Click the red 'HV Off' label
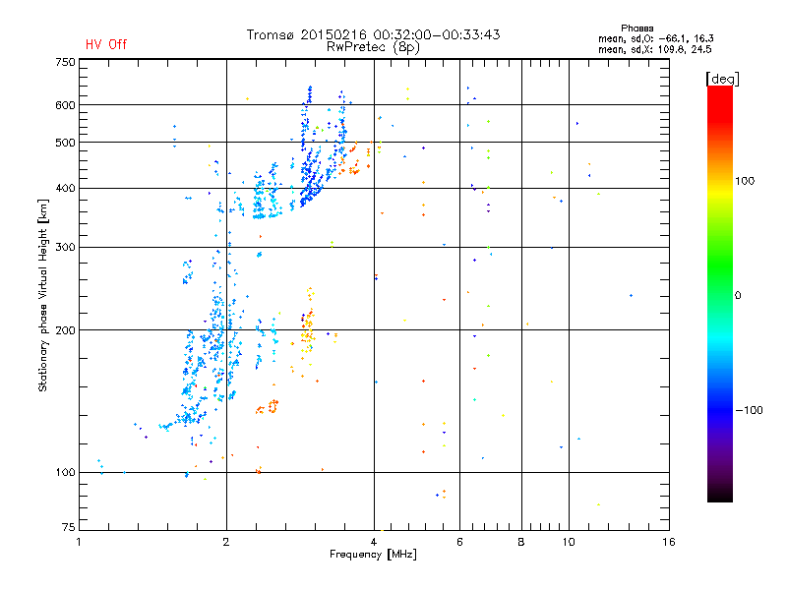The height and width of the screenshot is (590, 787). point(106,44)
